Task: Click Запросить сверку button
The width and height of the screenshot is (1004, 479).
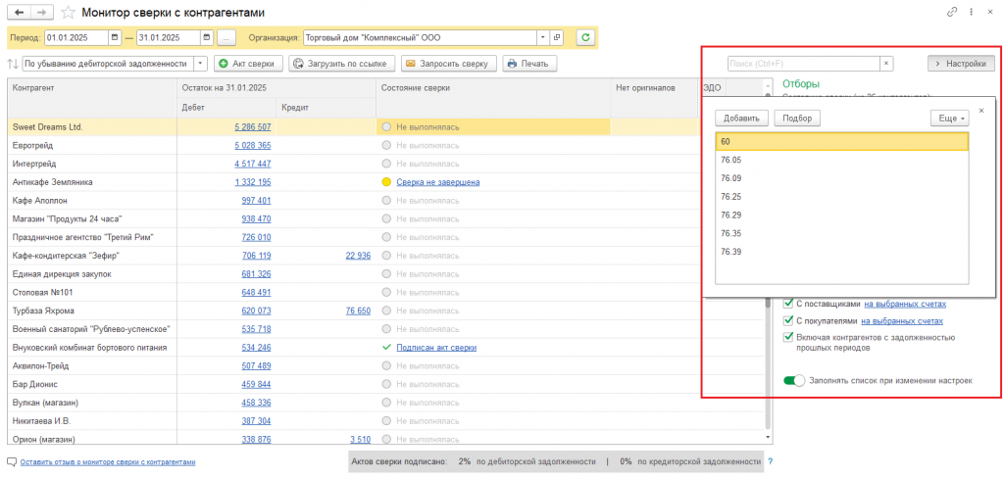Action: (x=449, y=64)
